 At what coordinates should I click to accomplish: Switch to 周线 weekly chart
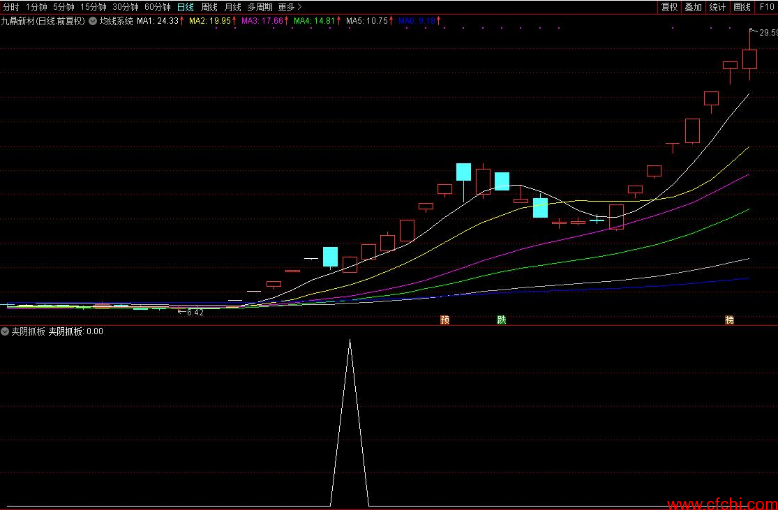pos(209,7)
